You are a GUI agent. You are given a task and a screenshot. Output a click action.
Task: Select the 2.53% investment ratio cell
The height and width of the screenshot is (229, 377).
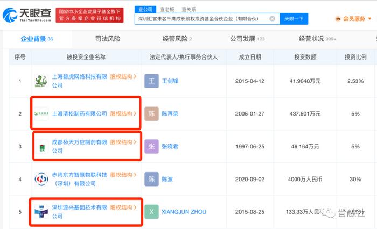(355, 81)
